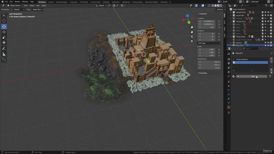Open the Select Box drag dropdown
This screenshot has width=274, height=154.
(37, 9)
